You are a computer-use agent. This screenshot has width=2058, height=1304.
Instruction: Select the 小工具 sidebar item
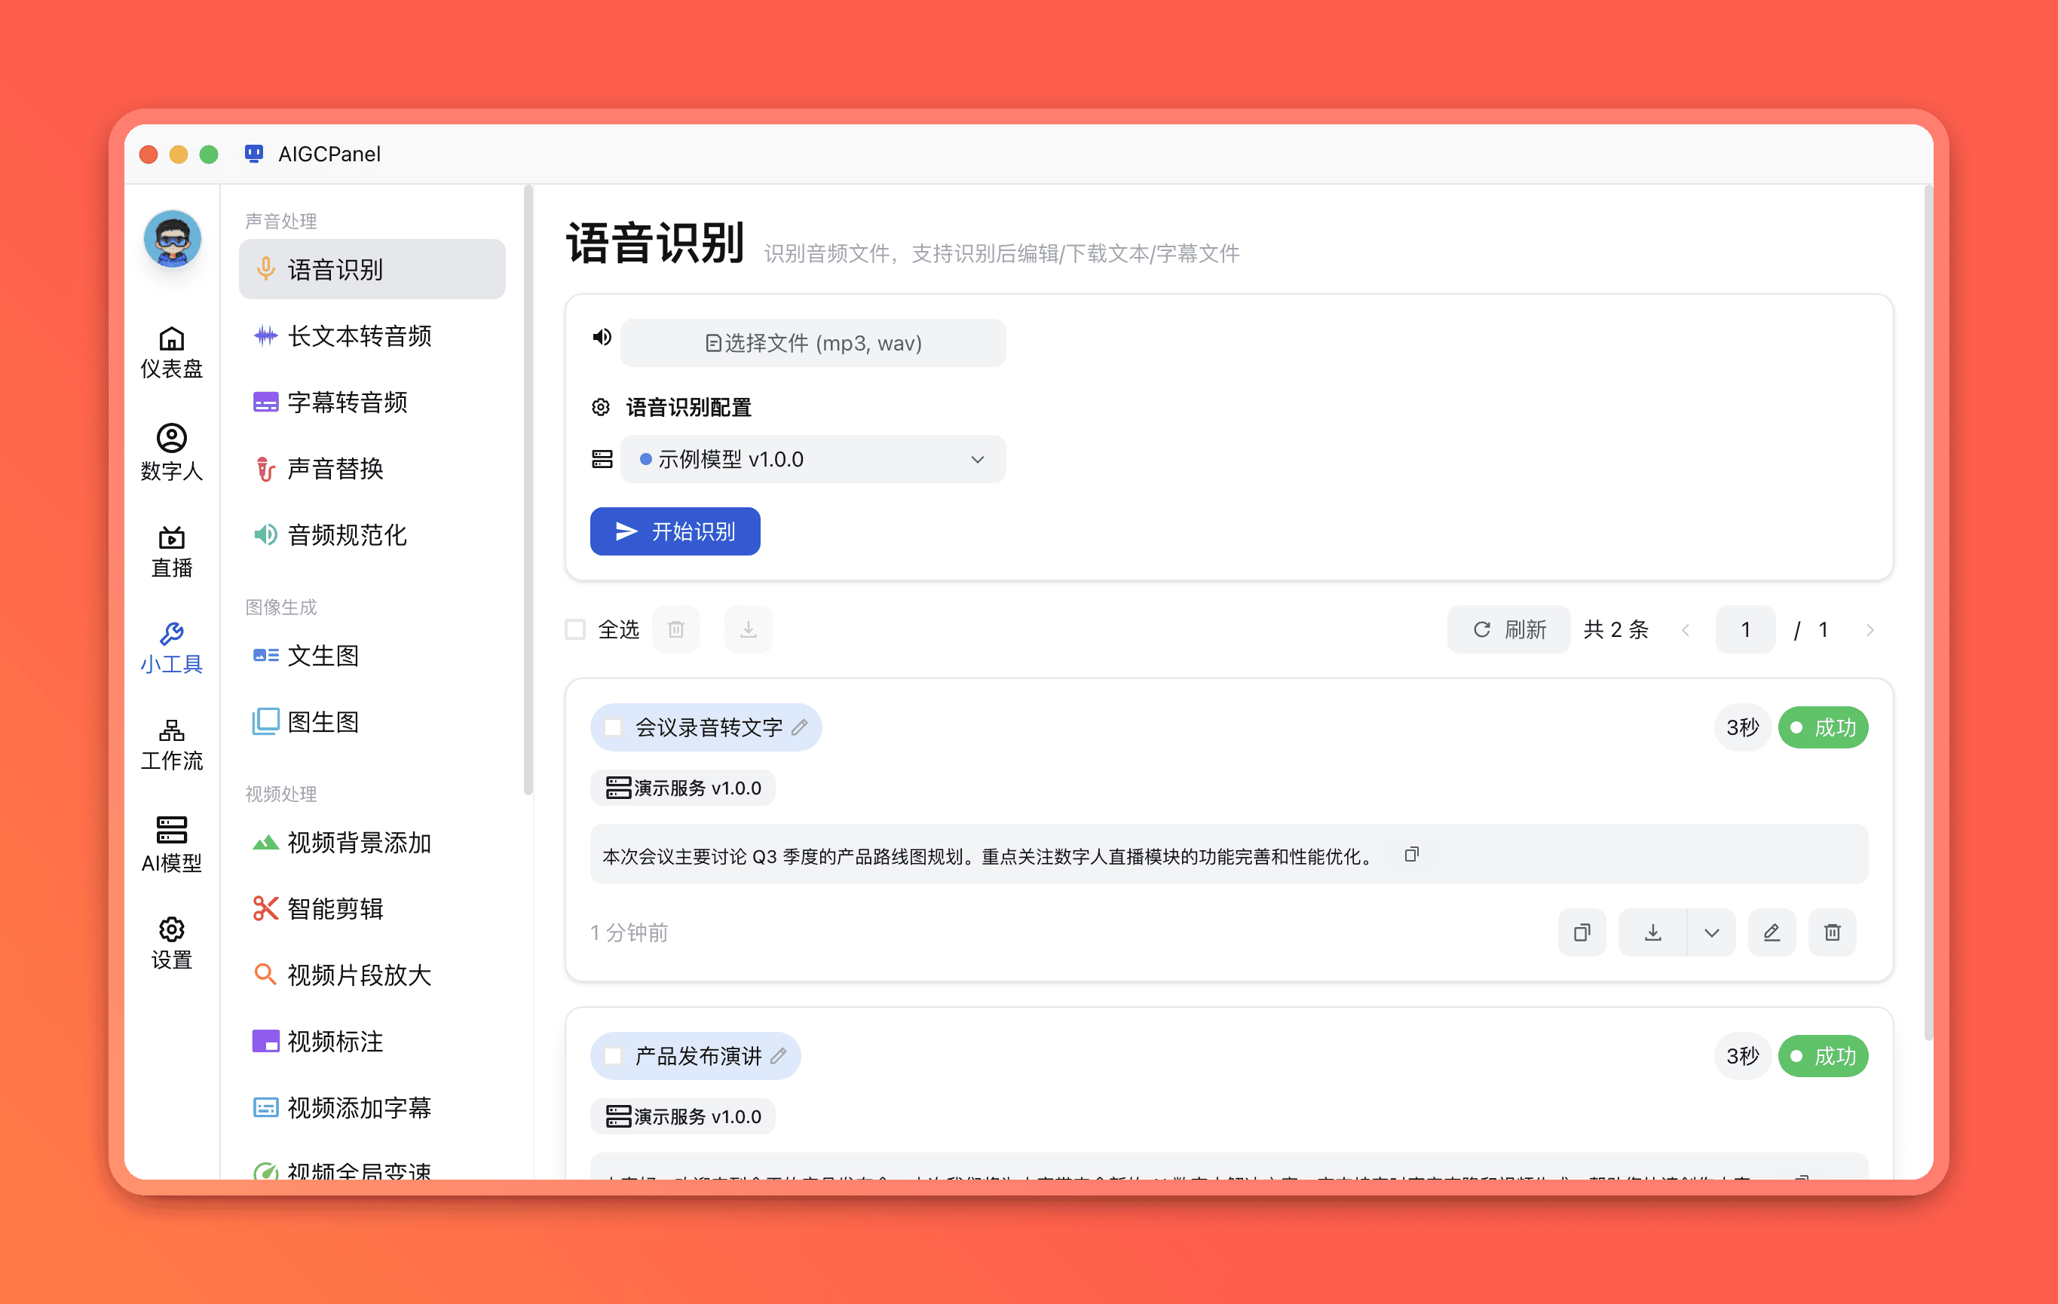pos(172,648)
